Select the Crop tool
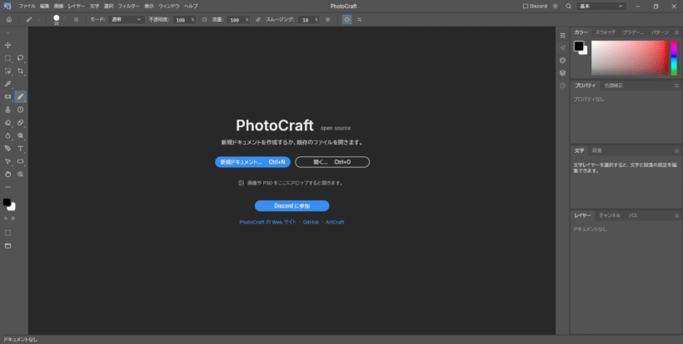The height and width of the screenshot is (344, 683). pos(21,71)
